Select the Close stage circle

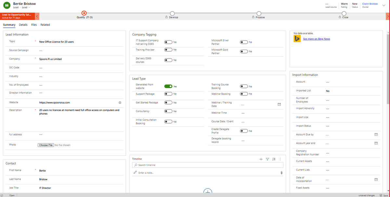click(x=344, y=13)
